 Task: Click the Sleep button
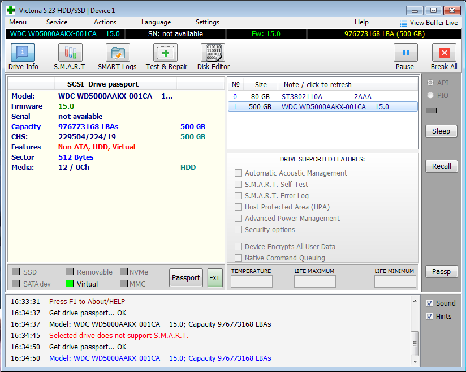[x=441, y=131]
